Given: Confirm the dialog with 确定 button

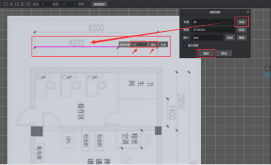Looking at the screenshot, I should pyautogui.click(x=206, y=53).
